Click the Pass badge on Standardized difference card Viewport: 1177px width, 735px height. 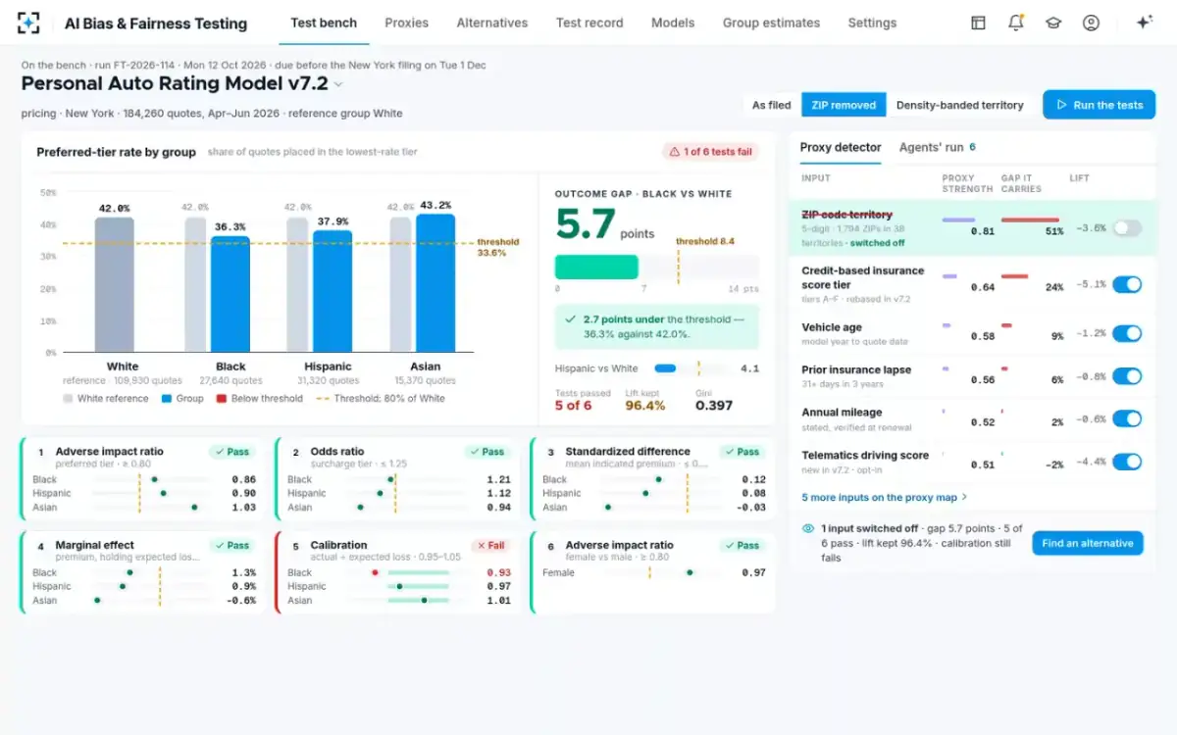tap(742, 452)
